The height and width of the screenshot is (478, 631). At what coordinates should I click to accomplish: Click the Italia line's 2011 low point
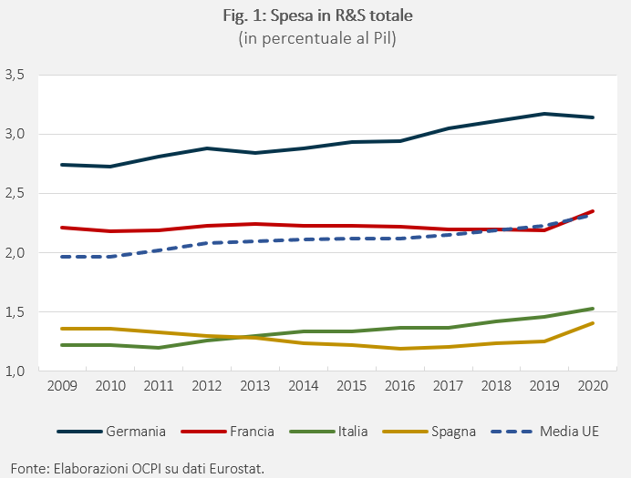pos(159,348)
